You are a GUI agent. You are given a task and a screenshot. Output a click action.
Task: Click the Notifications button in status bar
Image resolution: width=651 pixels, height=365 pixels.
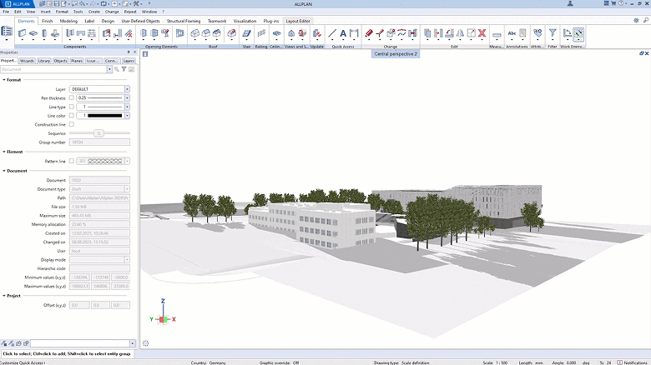point(632,362)
